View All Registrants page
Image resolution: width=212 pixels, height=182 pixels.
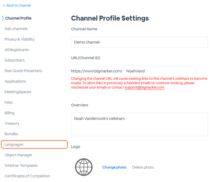click(17, 50)
